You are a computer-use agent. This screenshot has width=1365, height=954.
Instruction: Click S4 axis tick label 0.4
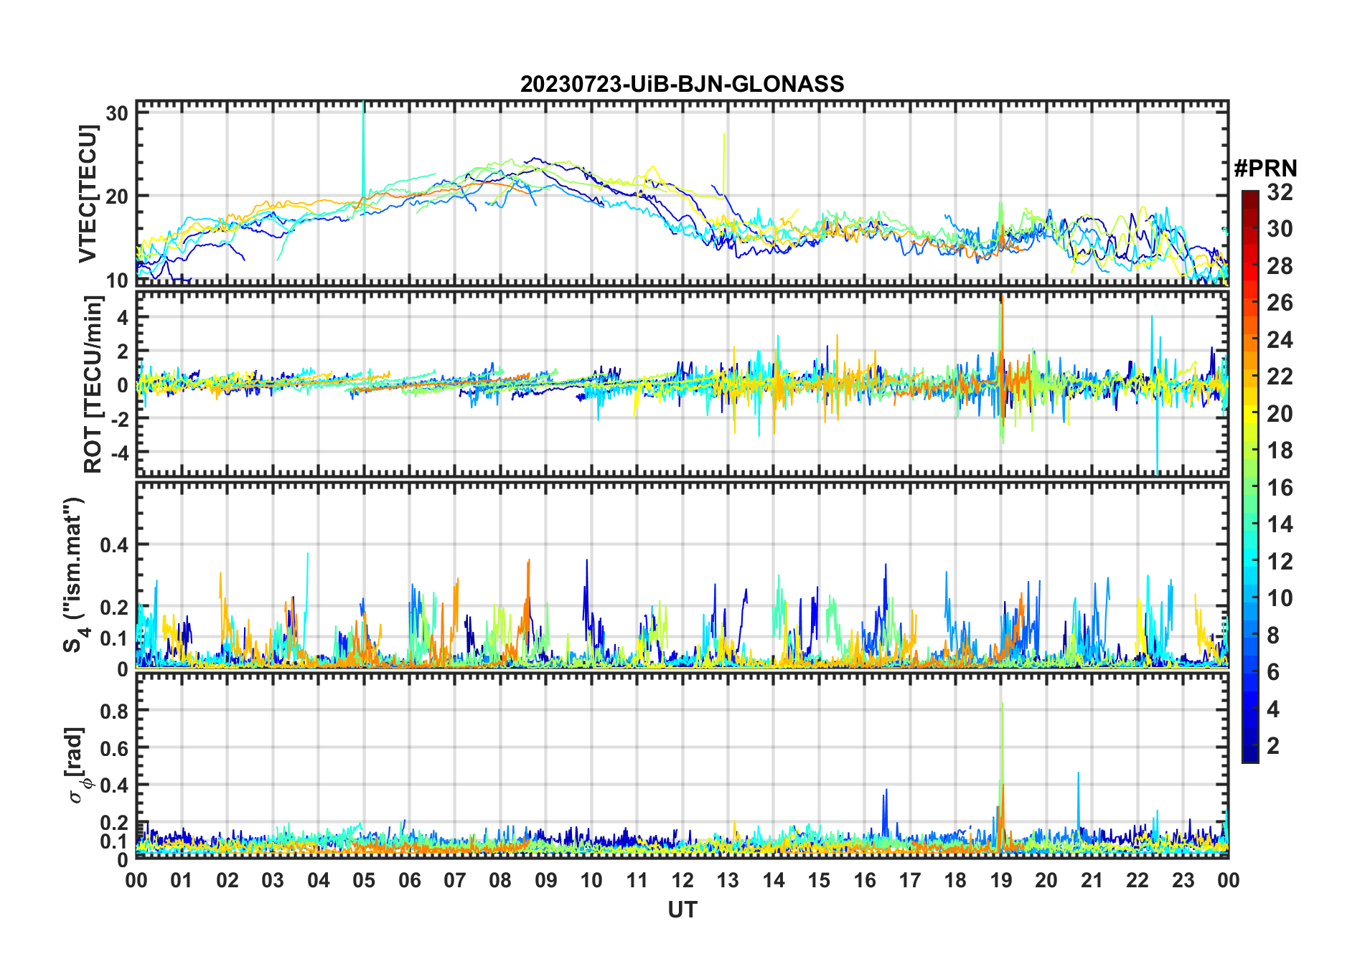(113, 544)
